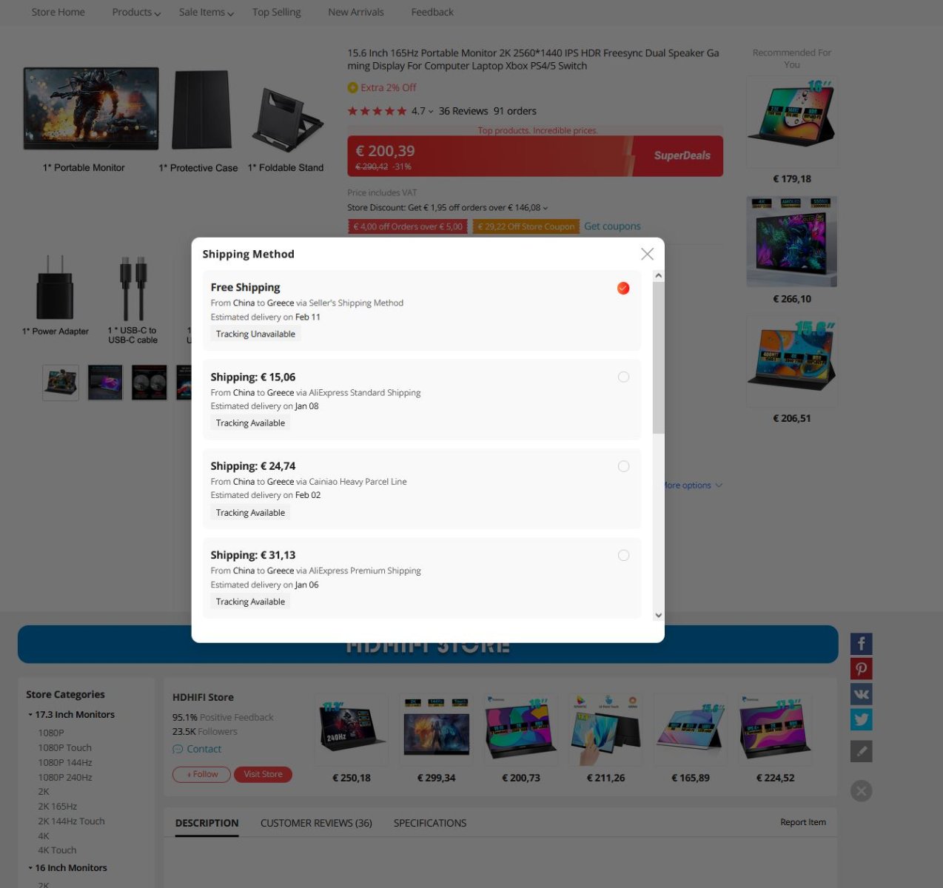Click the 91 orders text
The height and width of the screenshot is (888, 943).
click(515, 111)
